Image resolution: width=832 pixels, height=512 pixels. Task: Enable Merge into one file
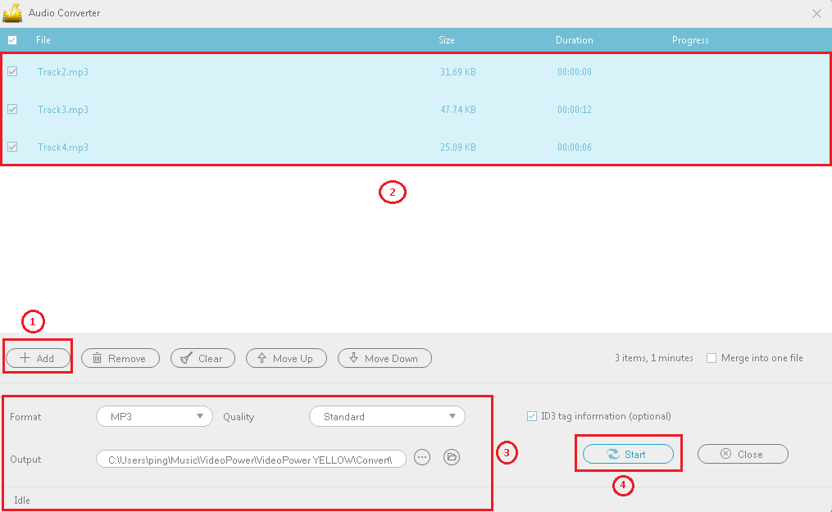point(712,358)
